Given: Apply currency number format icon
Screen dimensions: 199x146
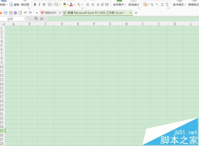Looking at the screenshot, I should coord(145,4).
